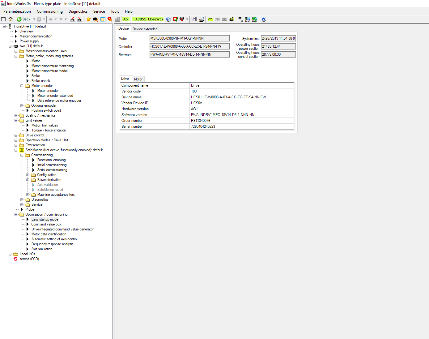Click the Firmware text field
Screen dimensions: 429x339
(189, 54)
